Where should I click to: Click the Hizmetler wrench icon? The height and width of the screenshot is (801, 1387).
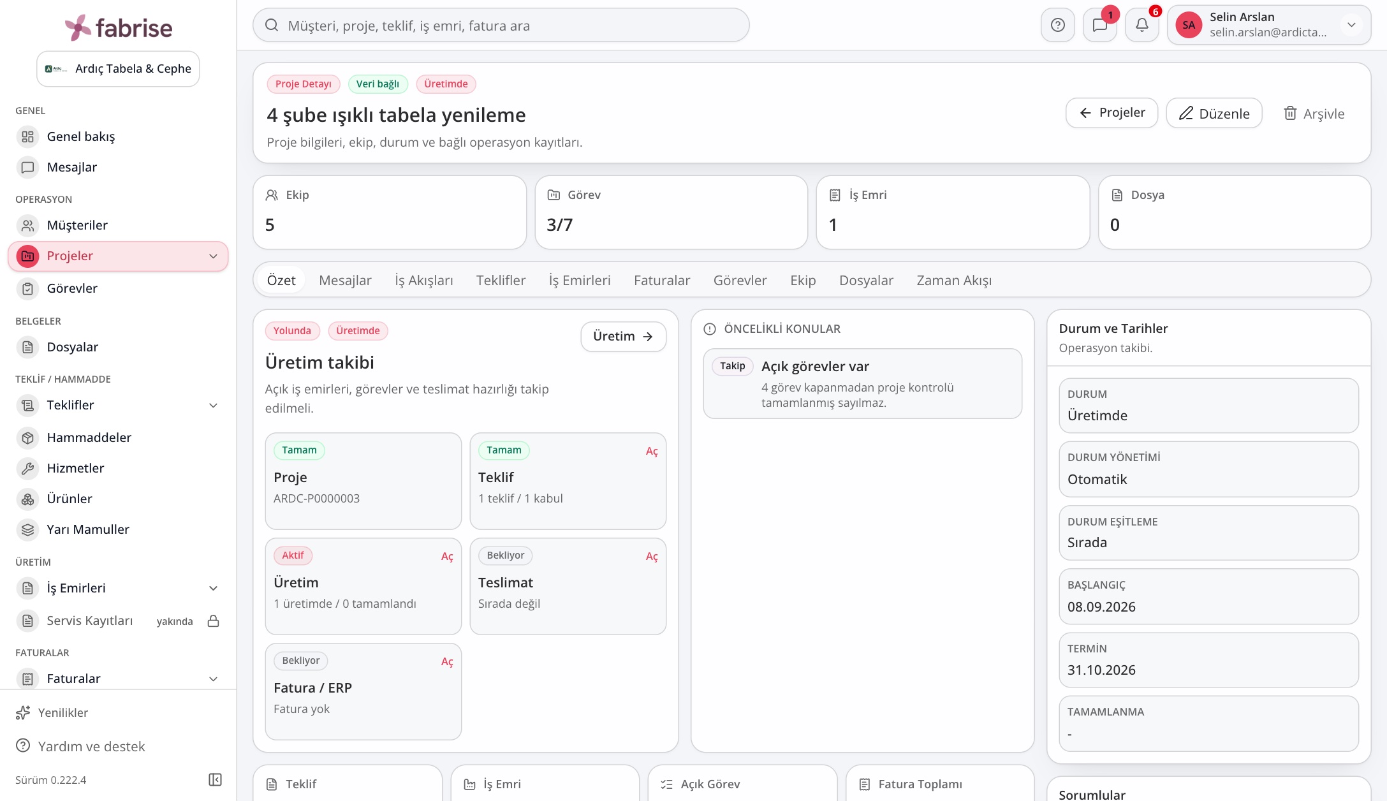tap(27, 468)
